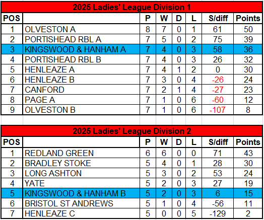Click the S/diff header in Division 1

218,18
